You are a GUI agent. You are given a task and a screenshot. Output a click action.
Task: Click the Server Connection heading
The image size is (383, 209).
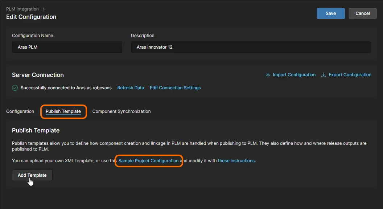(38, 75)
